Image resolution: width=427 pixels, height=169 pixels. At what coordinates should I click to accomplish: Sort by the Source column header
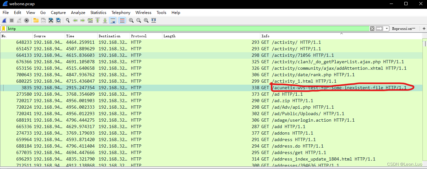coord(49,36)
